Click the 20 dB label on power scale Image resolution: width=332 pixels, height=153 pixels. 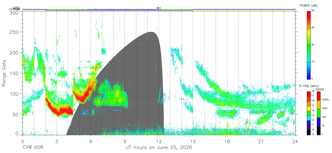tap(313, 45)
